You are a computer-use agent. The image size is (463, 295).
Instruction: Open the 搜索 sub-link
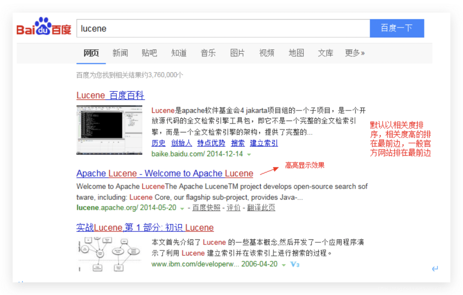click(x=238, y=143)
